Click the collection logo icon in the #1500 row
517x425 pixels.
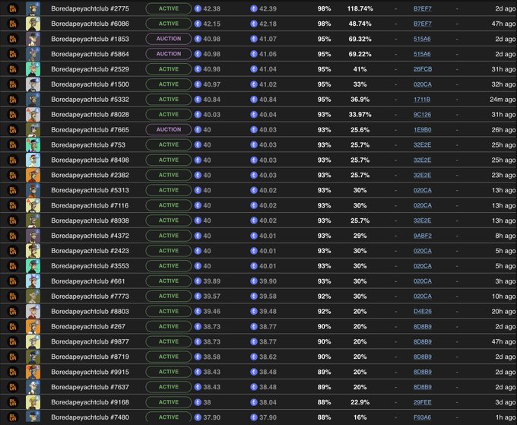(x=13, y=84)
